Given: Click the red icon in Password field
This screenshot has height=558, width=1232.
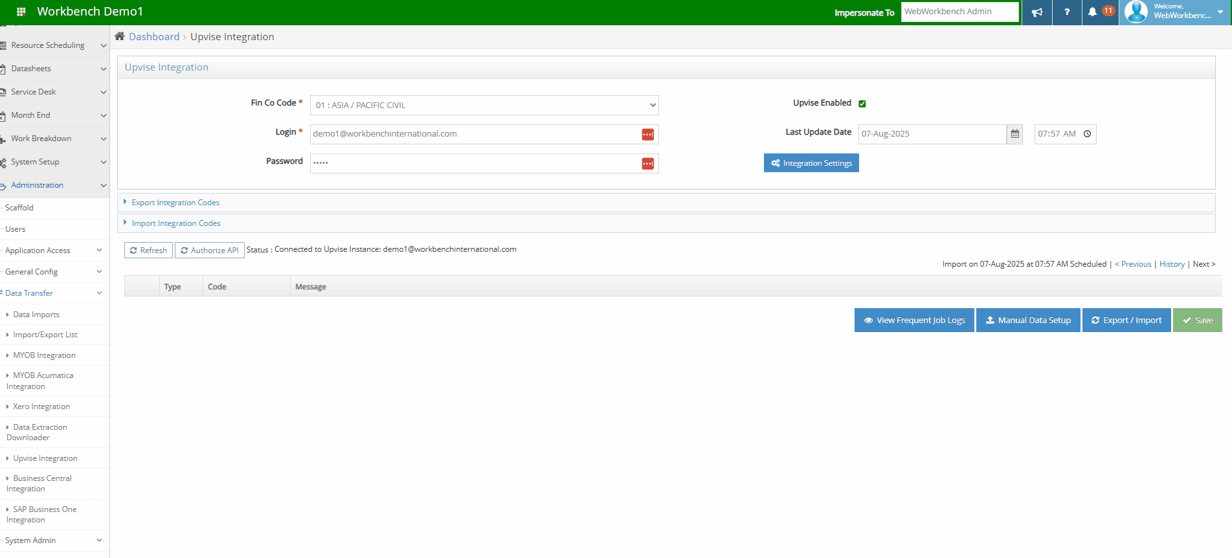Looking at the screenshot, I should point(647,164).
